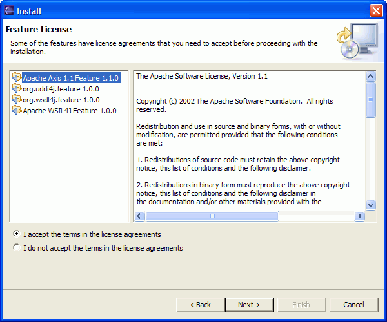This screenshot has height=322, width=387.
Task: Click the Apache WSIL4J Feature icon
Action: pyautogui.click(x=17, y=110)
